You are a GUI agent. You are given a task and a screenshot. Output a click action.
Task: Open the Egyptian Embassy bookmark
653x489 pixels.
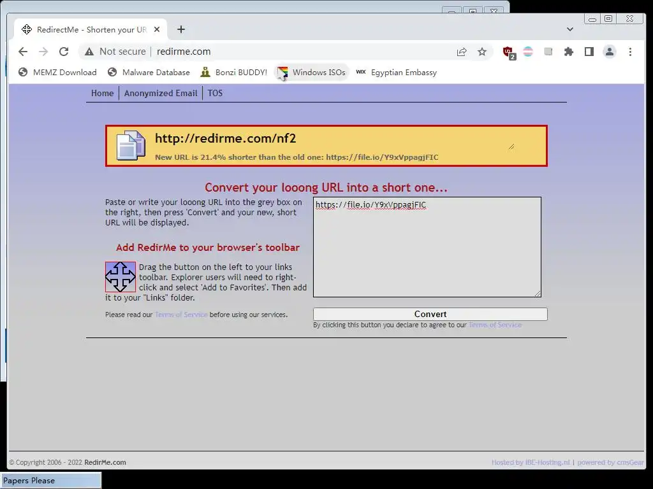(x=397, y=73)
